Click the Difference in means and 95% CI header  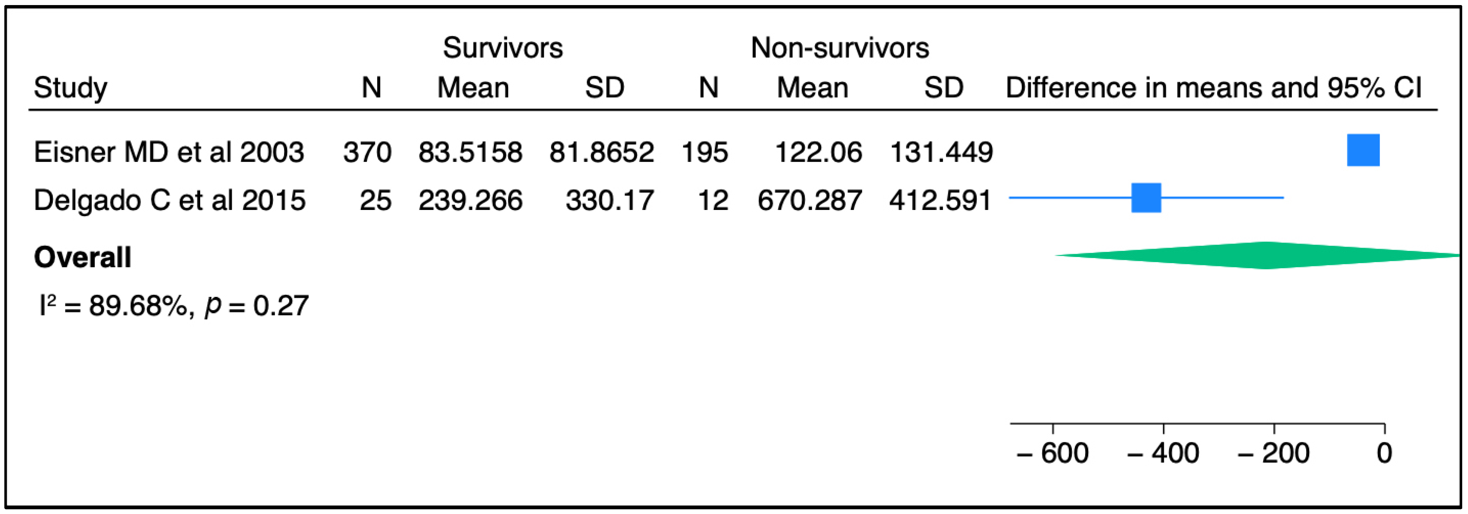(1213, 88)
